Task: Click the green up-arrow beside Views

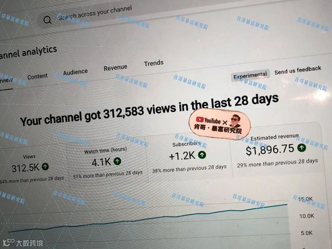Action: [x=45, y=167]
